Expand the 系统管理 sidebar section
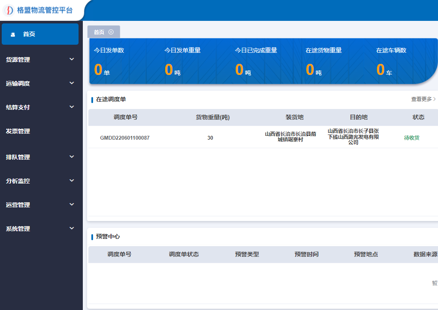The height and width of the screenshot is (310, 438). pos(18,229)
